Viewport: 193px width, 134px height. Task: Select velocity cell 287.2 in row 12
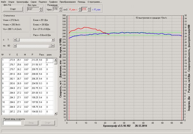point(13,112)
